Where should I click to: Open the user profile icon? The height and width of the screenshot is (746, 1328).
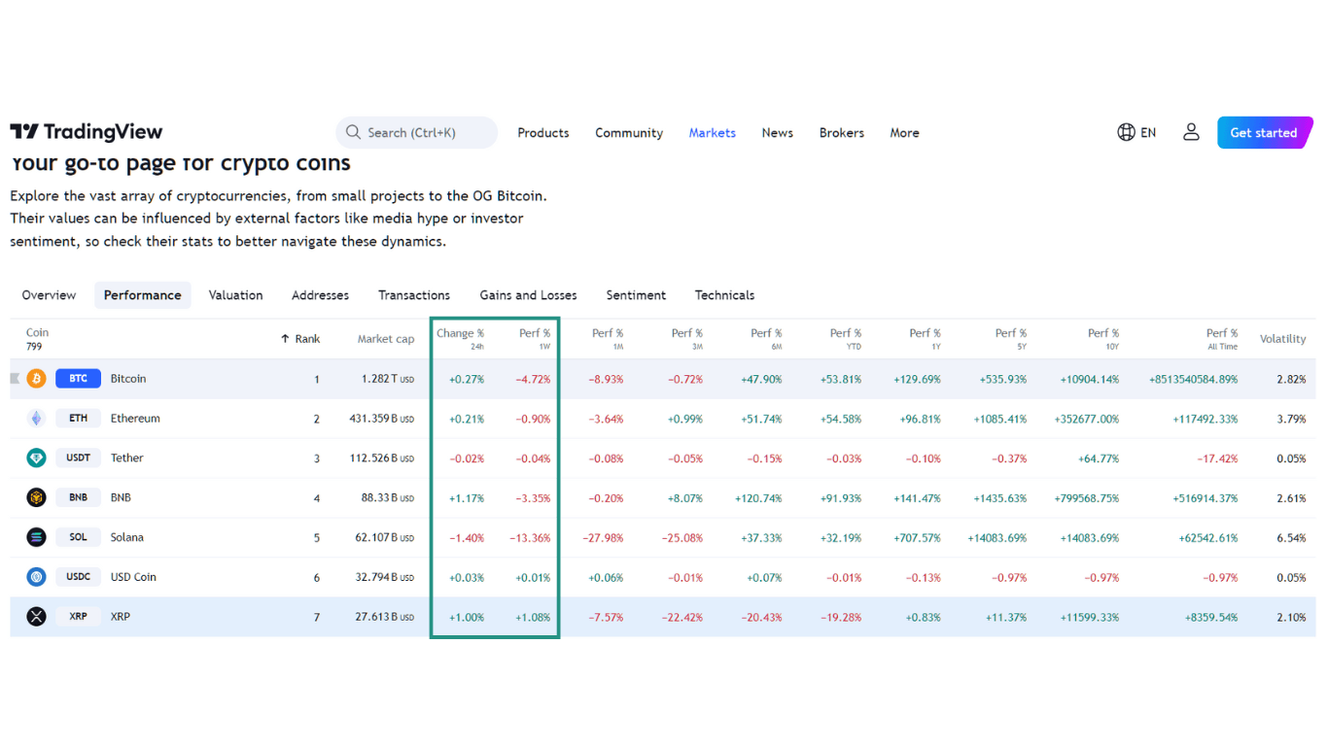pyautogui.click(x=1191, y=132)
